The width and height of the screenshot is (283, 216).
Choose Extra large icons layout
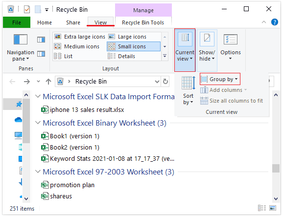click(x=80, y=37)
